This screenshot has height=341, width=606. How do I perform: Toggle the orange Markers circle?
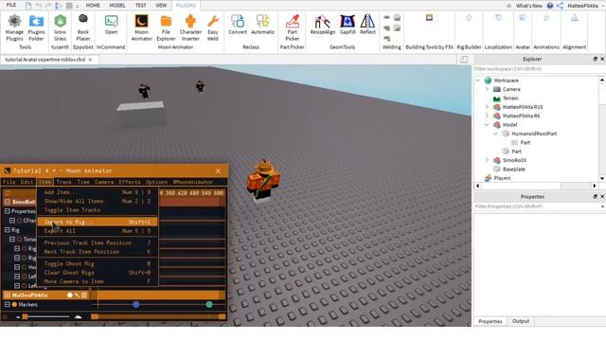(14, 305)
